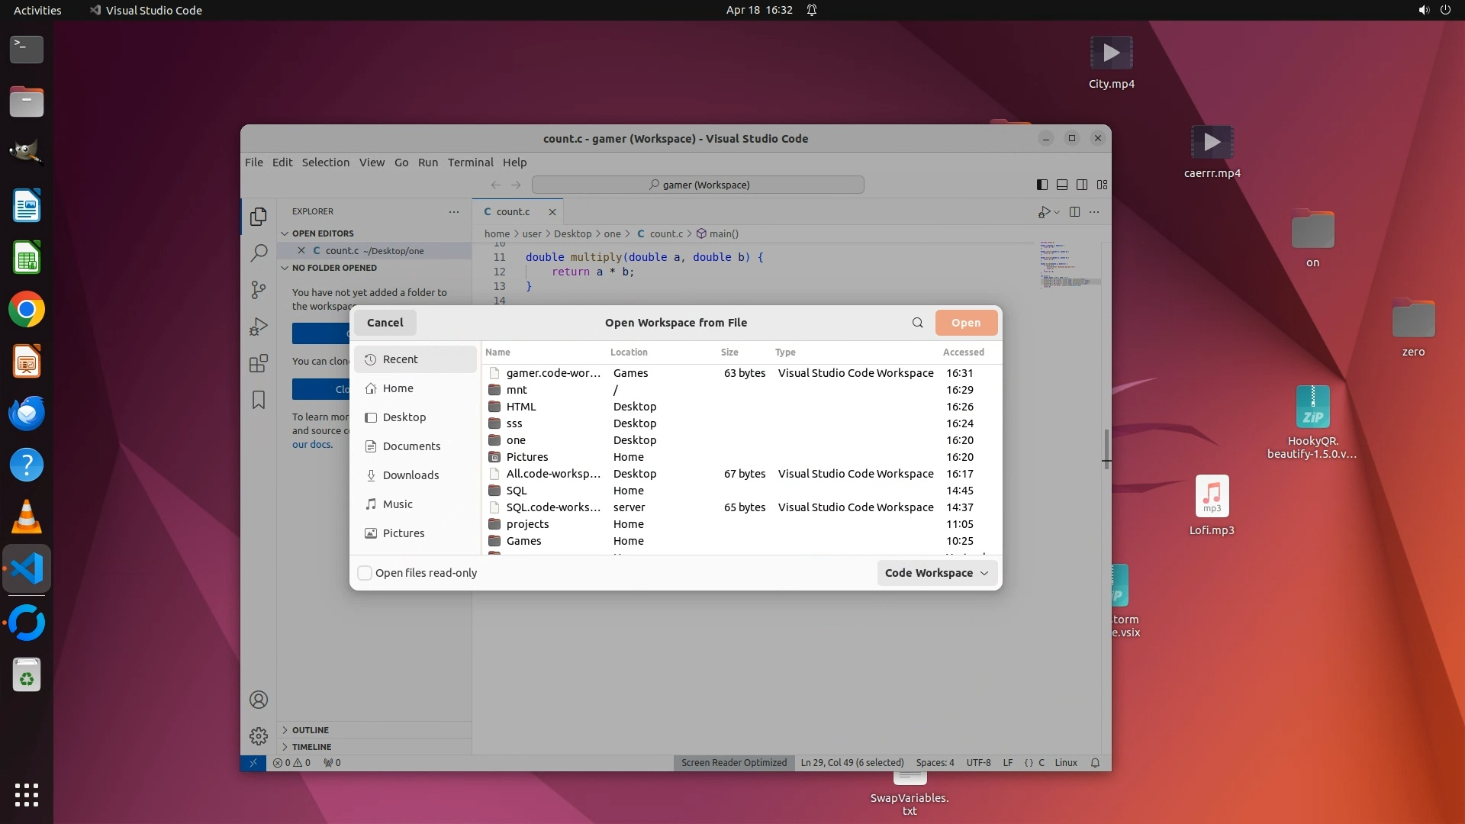Click the search icon in file dialog

tap(917, 323)
